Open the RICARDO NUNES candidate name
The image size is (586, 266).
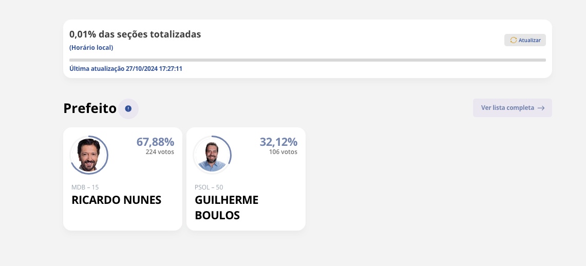coord(117,200)
